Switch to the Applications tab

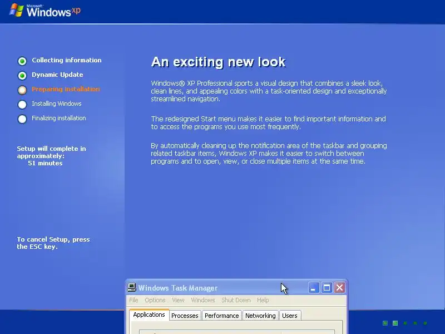[149, 315]
